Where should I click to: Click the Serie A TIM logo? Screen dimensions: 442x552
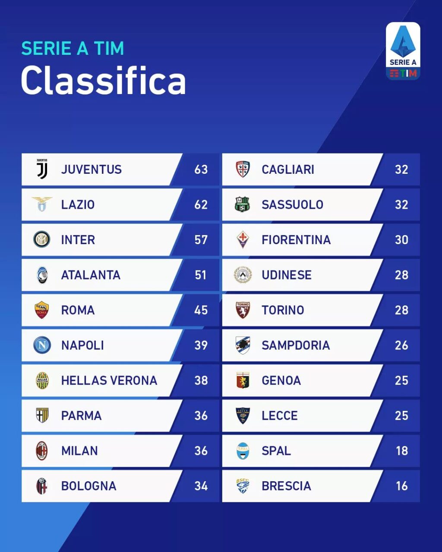point(403,52)
